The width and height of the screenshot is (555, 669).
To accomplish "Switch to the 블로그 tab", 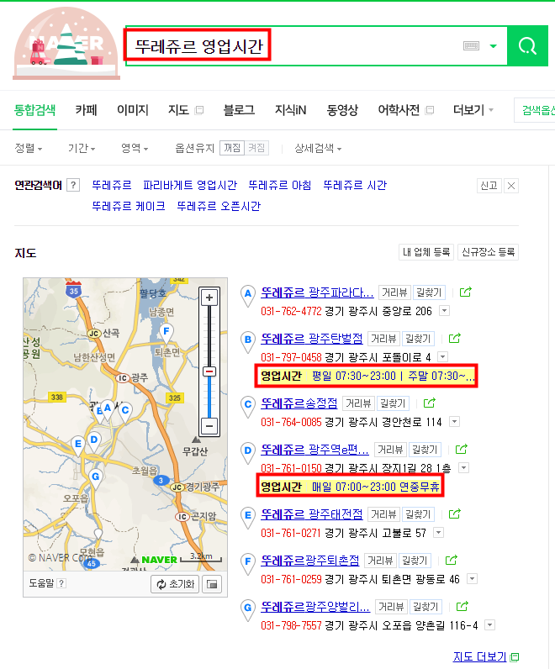I will 239,110.
